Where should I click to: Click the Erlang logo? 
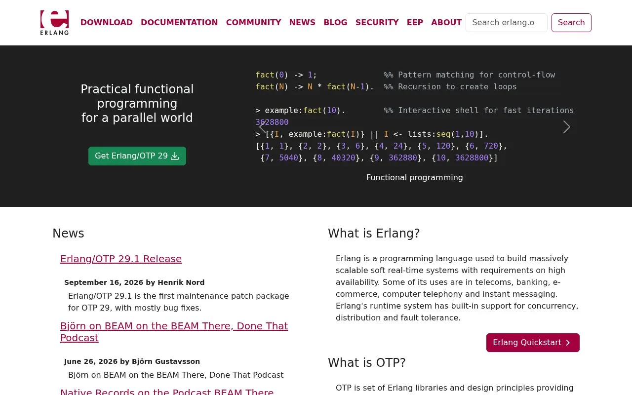[54, 23]
